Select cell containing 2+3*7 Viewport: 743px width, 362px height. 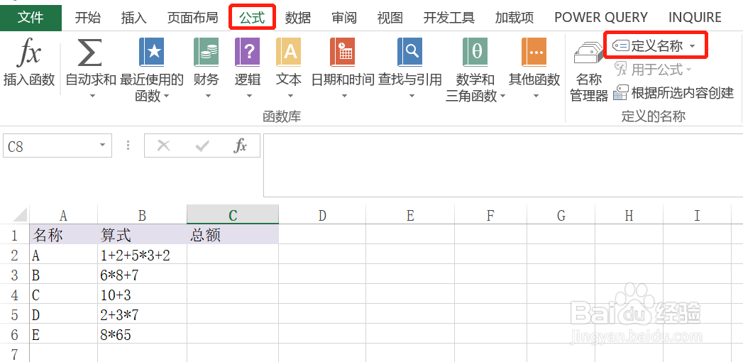(142, 314)
